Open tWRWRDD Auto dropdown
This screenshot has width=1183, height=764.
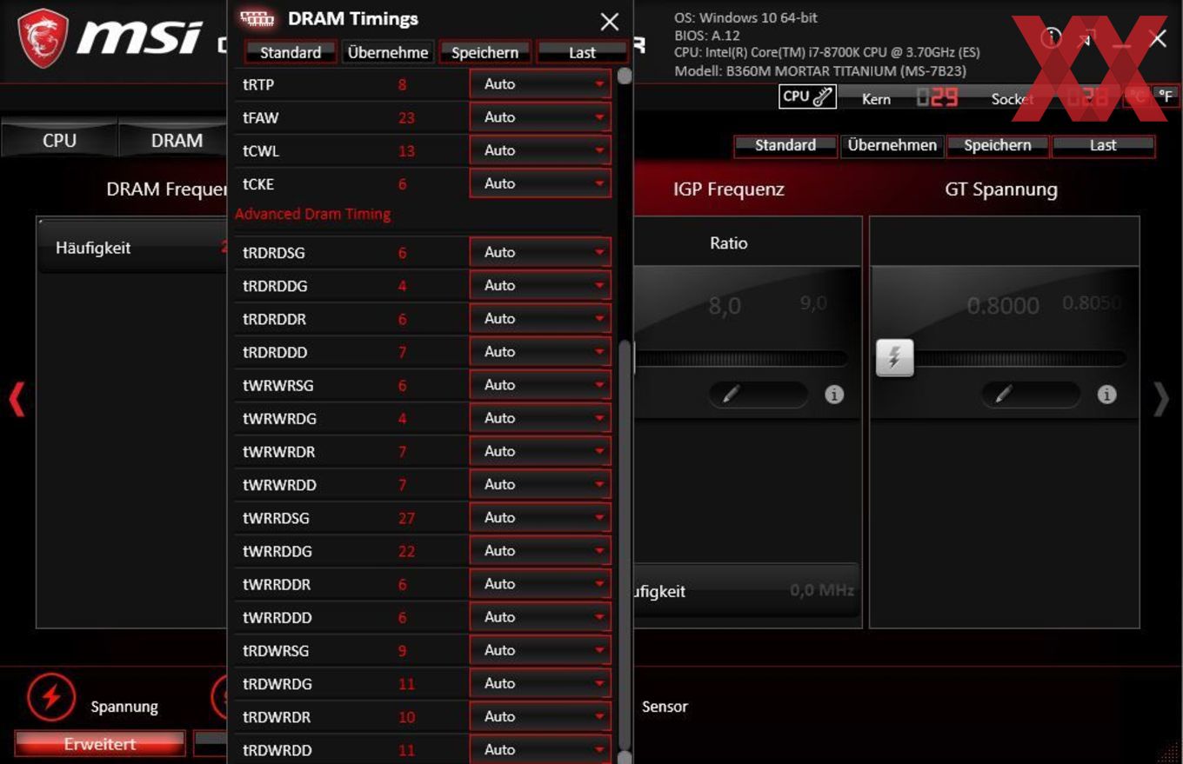[540, 484]
